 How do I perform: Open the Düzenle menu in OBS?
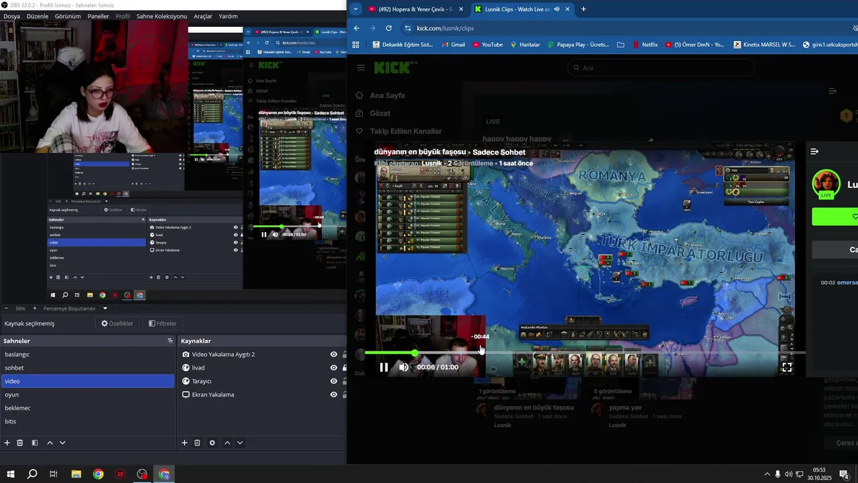[x=38, y=16]
